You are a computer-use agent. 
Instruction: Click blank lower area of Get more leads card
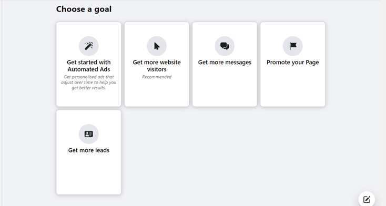coord(89,175)
